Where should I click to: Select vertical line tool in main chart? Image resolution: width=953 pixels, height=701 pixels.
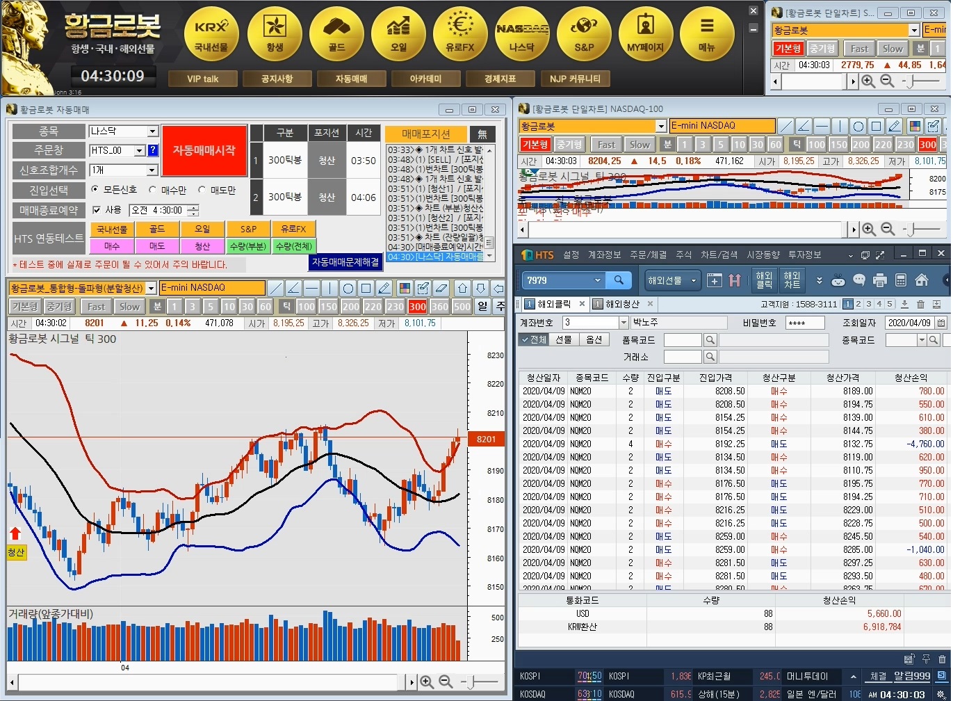(x=330, y=288)
